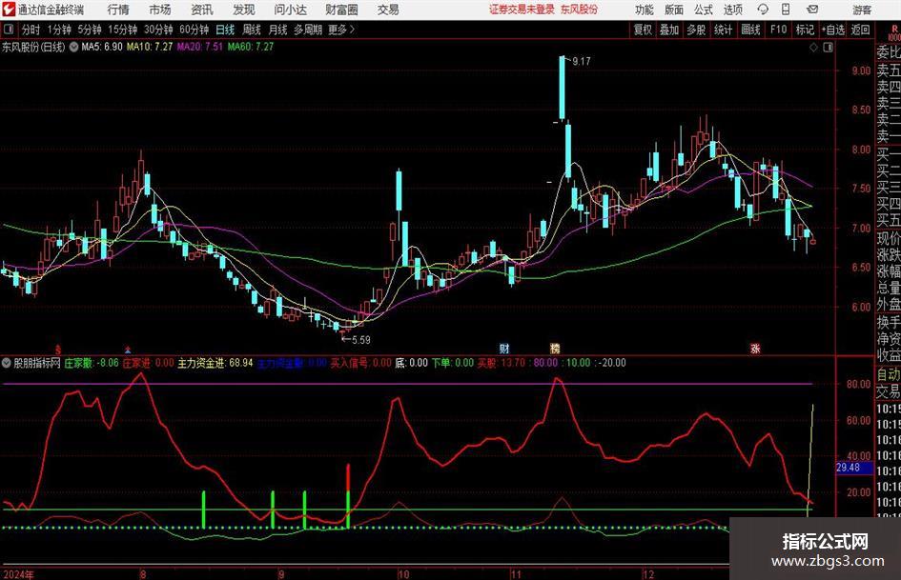Add stock with +自选 button
This screenshot has width=901, height=580.
tap(832, 30)
